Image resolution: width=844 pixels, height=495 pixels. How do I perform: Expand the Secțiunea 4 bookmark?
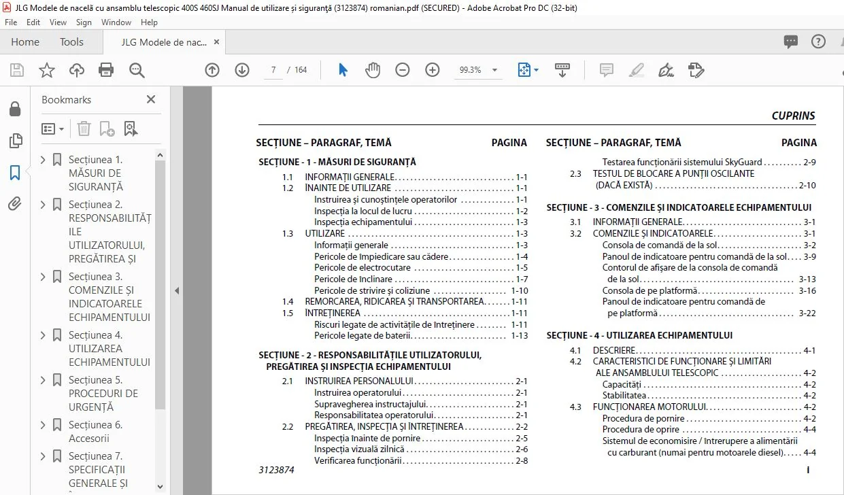(44, 335)
